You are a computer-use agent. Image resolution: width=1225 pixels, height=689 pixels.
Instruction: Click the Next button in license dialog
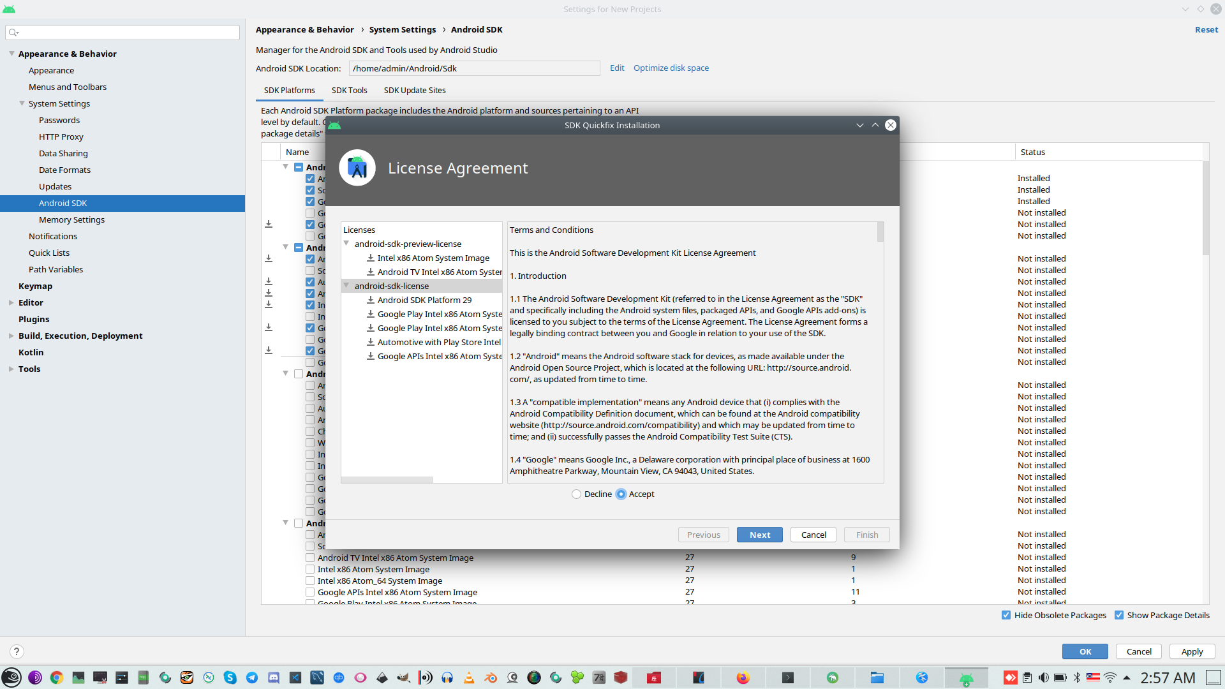(x=759, y=535)
